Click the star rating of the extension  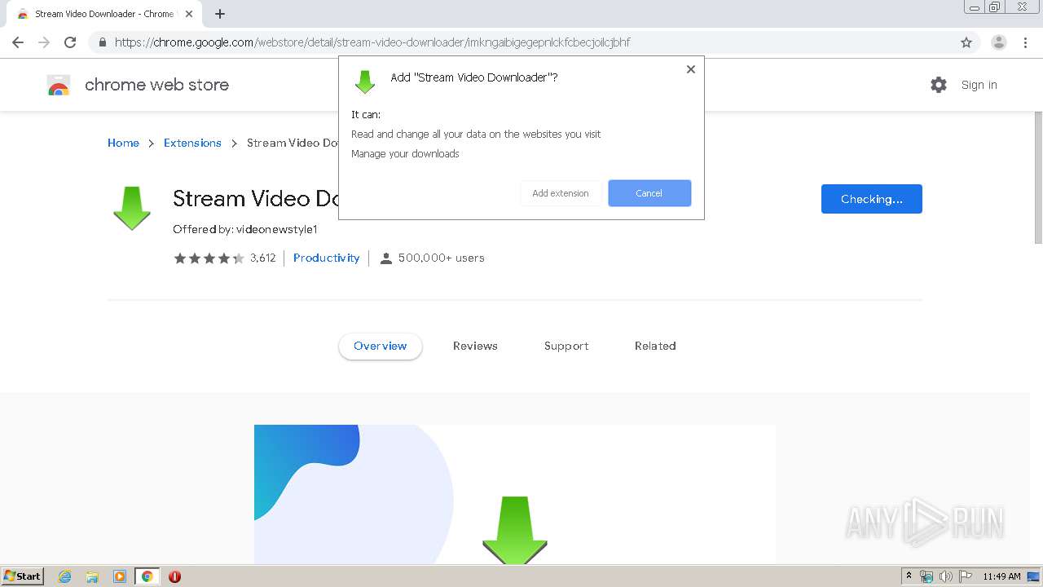pyautogui.click(x=209, y=258)
